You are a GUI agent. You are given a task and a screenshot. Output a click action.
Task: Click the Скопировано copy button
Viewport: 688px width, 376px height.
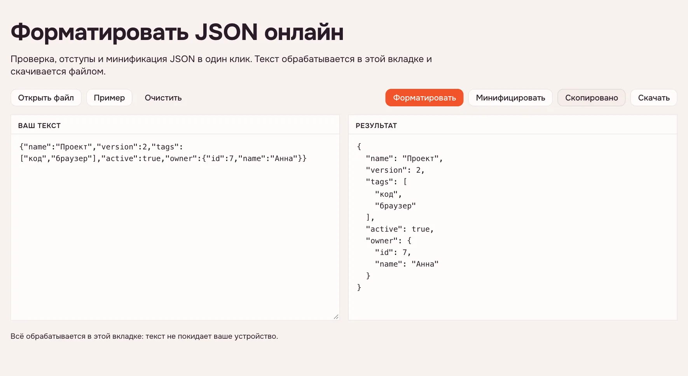tap(592, 98)
